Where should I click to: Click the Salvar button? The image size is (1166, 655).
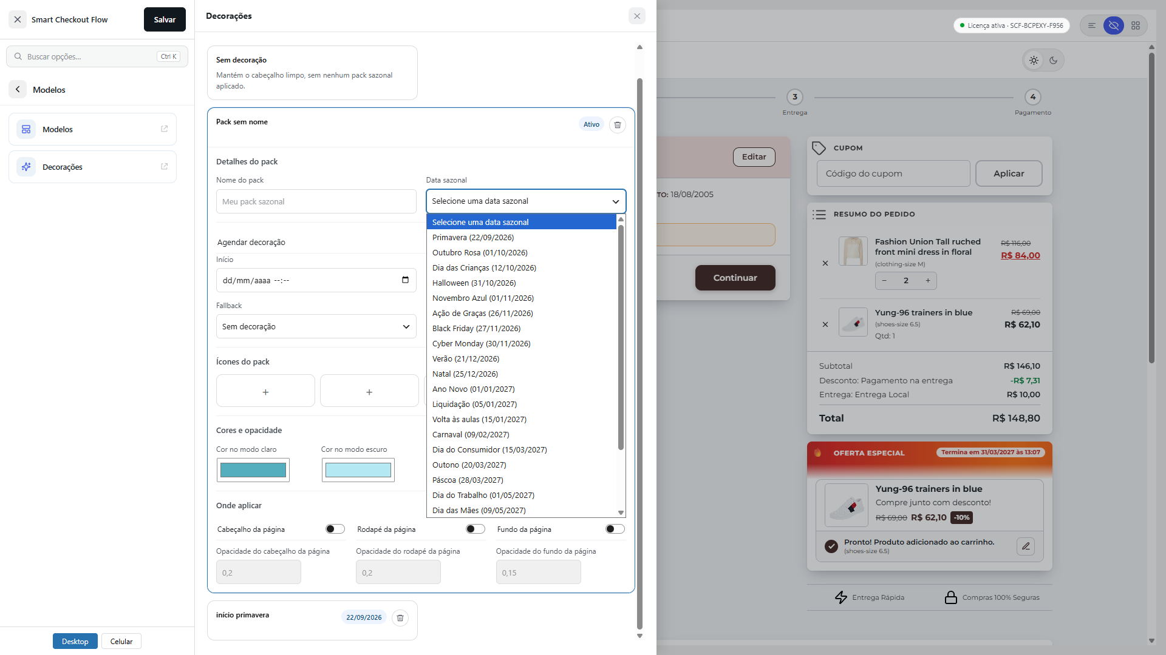(x=165, y=19)
